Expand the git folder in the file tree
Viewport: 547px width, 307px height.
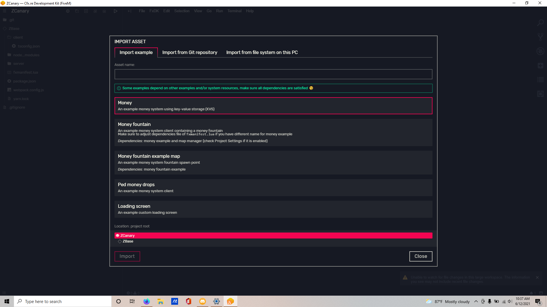(x=12, y=20)
